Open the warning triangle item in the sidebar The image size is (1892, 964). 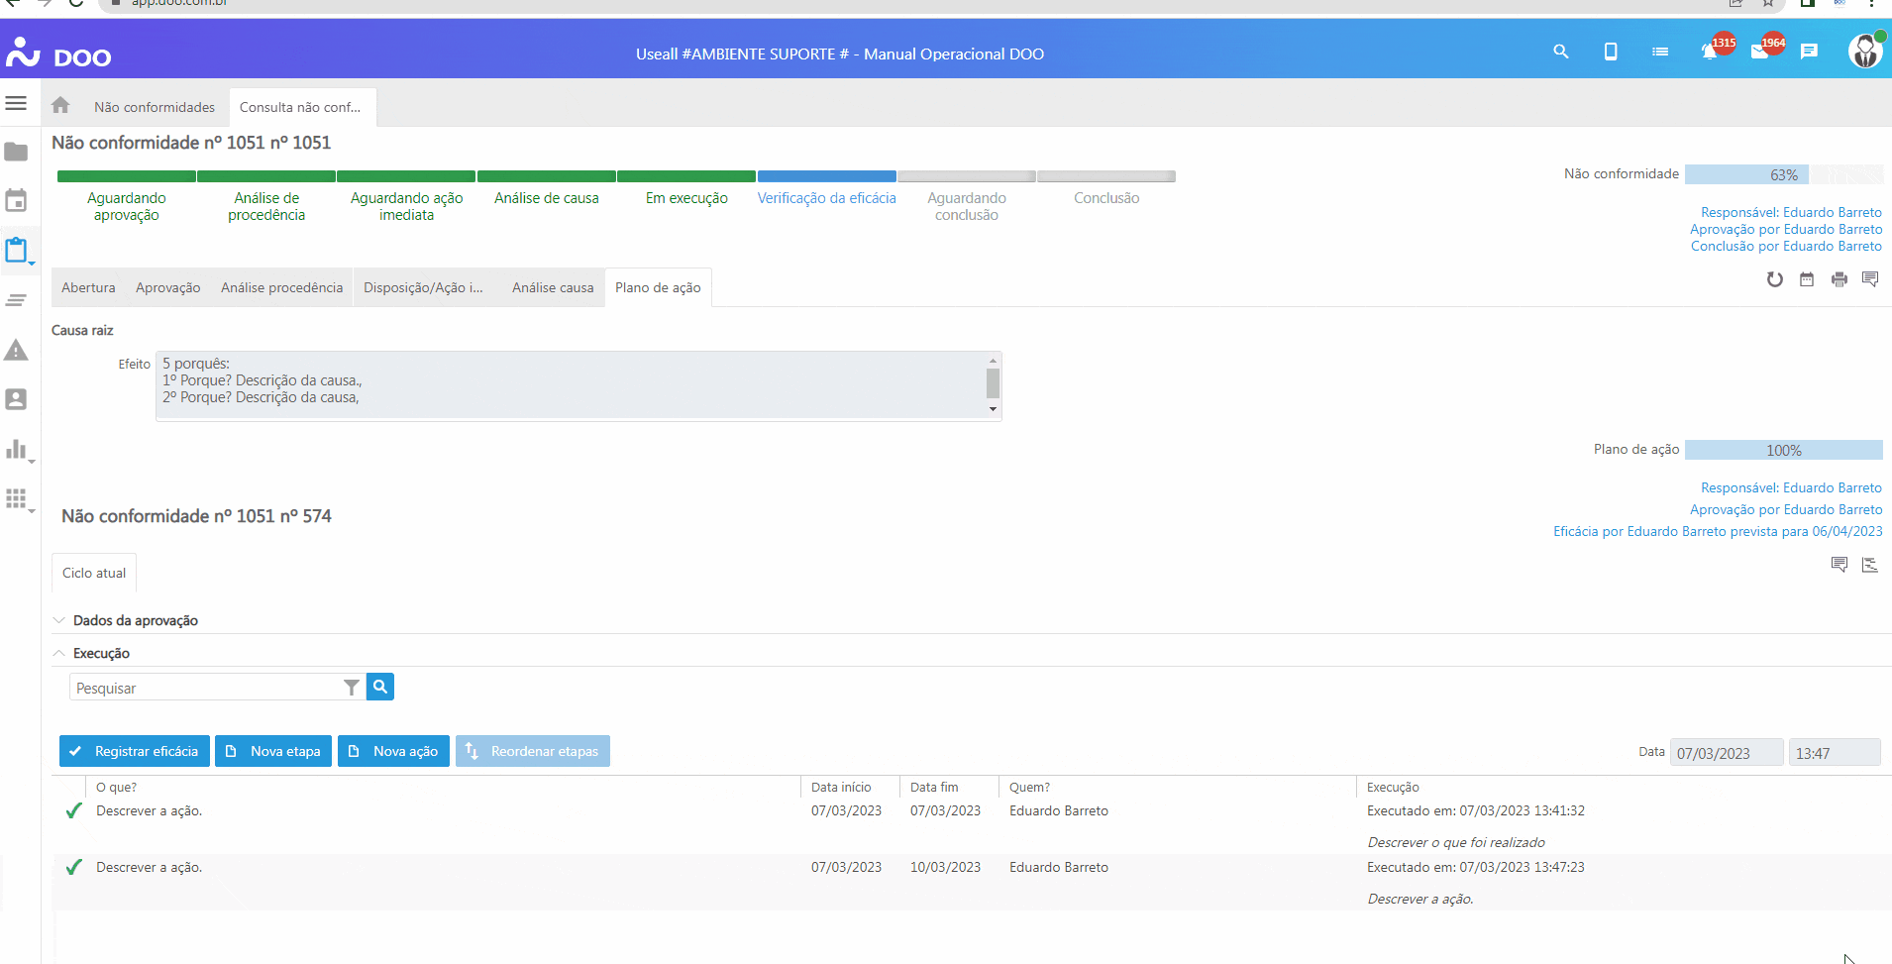[16, 350]
